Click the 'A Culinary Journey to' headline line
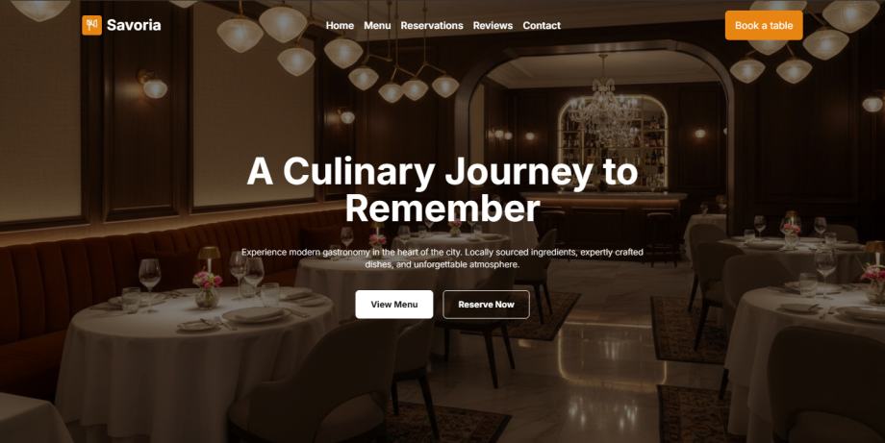Image resolution: width=885 pixels, height=443 pixels. click(x=442, y=171)
